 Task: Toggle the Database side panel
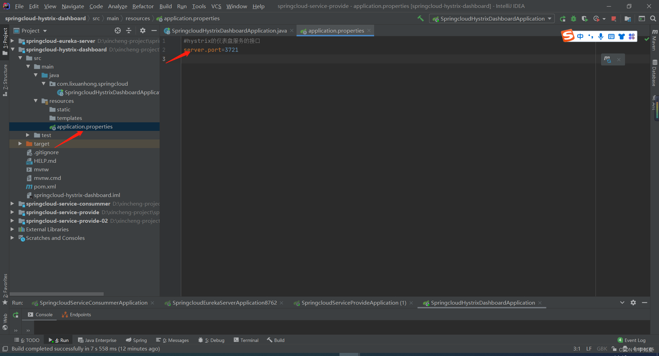[655, 73]
